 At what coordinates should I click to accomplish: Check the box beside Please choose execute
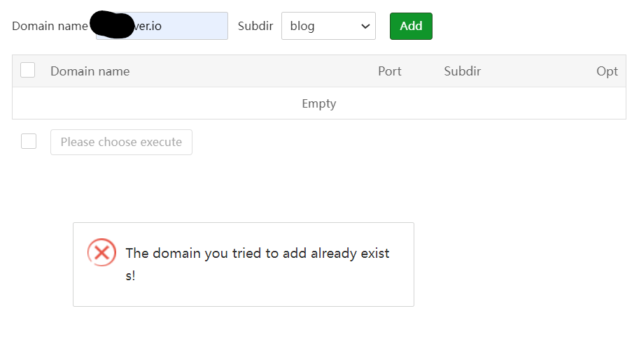pos(29,141)
